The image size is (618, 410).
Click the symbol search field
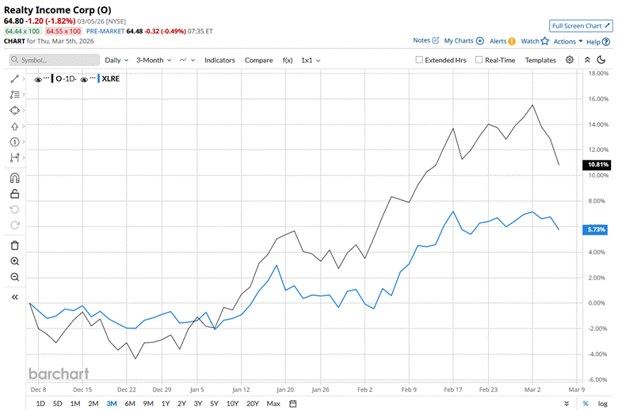click(55, 60)
